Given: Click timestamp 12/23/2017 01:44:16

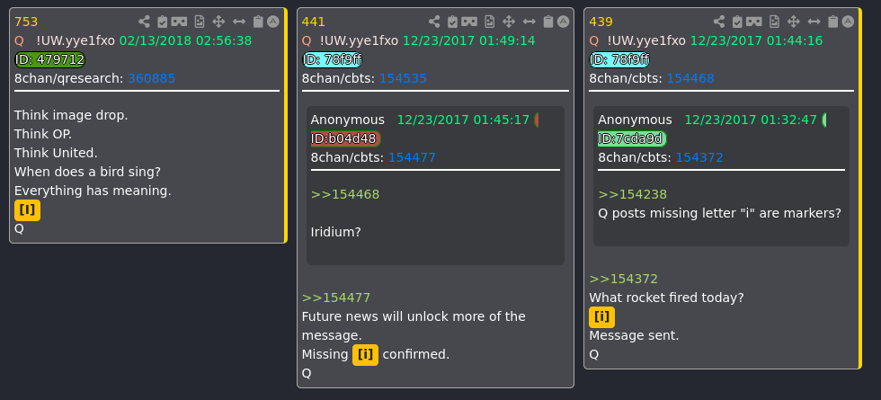Looking at the screenshot, I should click(756, 41).
